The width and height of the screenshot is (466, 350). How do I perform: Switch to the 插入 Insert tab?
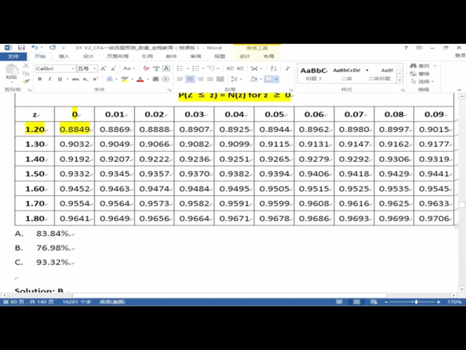pyautogui.click(x=64, y=56)
